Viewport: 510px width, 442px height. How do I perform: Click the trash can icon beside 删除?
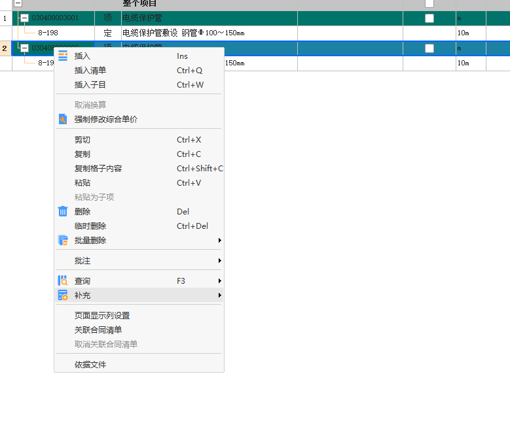tap(63, 211)
